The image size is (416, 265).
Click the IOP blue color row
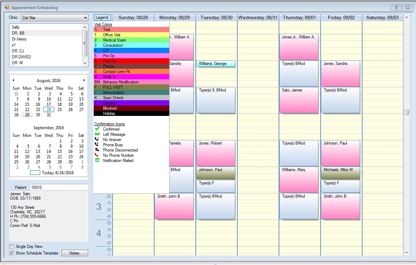(131, 50)
